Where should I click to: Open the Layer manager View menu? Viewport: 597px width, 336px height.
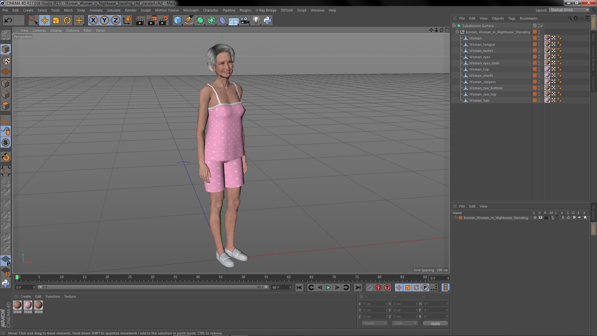click(x=483, y=206)
